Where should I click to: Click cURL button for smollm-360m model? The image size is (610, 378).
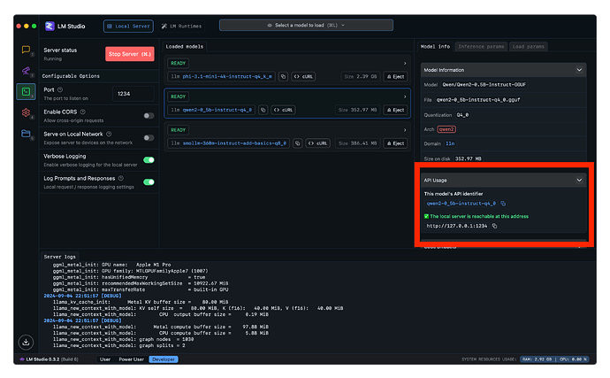click(318, 143)
